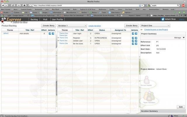Click the Theme two link in Delete user row

[x=63, y=41]
